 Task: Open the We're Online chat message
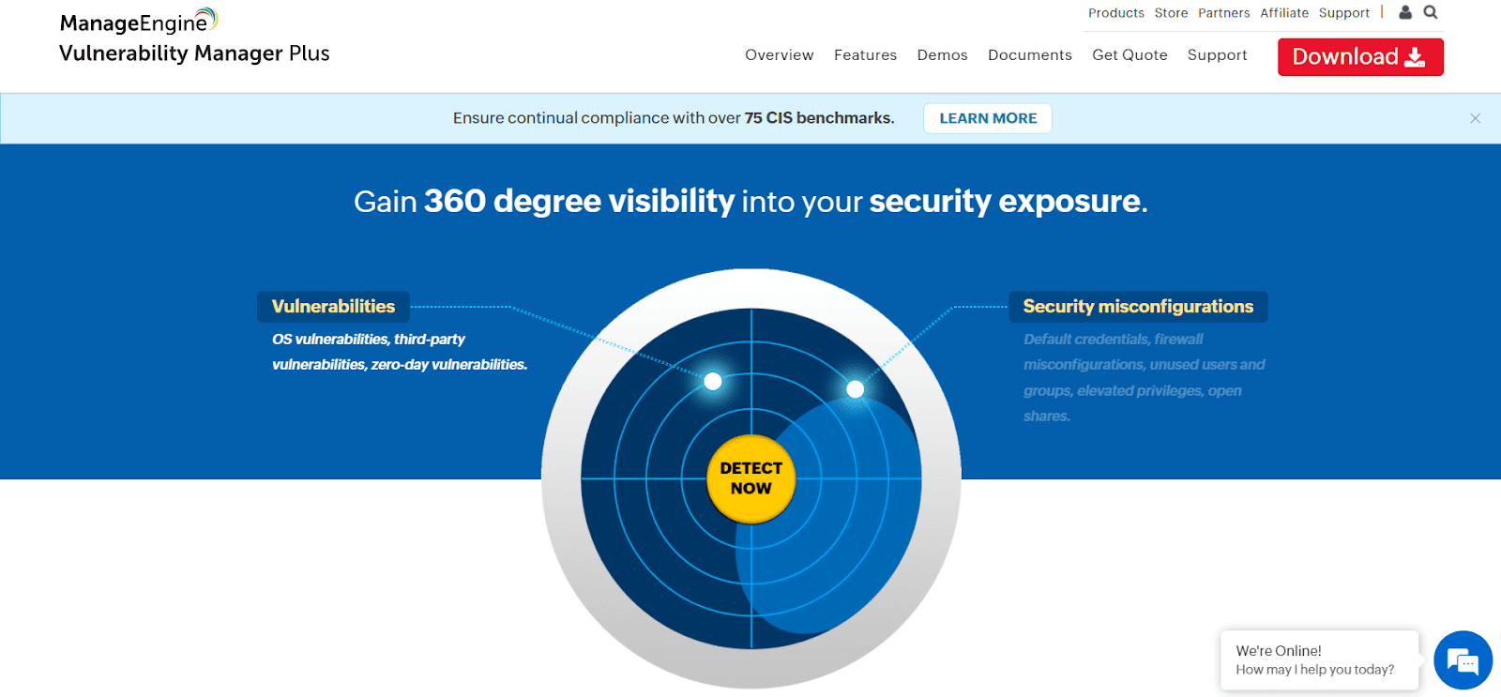[x=1319, y=660]
